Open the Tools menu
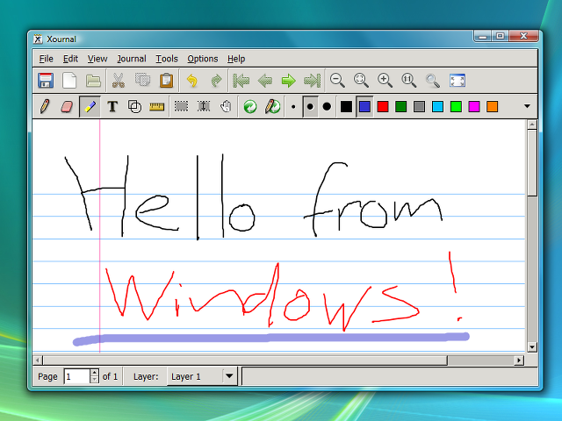Viewport: 562px width, 421px height. pos(167,59)
